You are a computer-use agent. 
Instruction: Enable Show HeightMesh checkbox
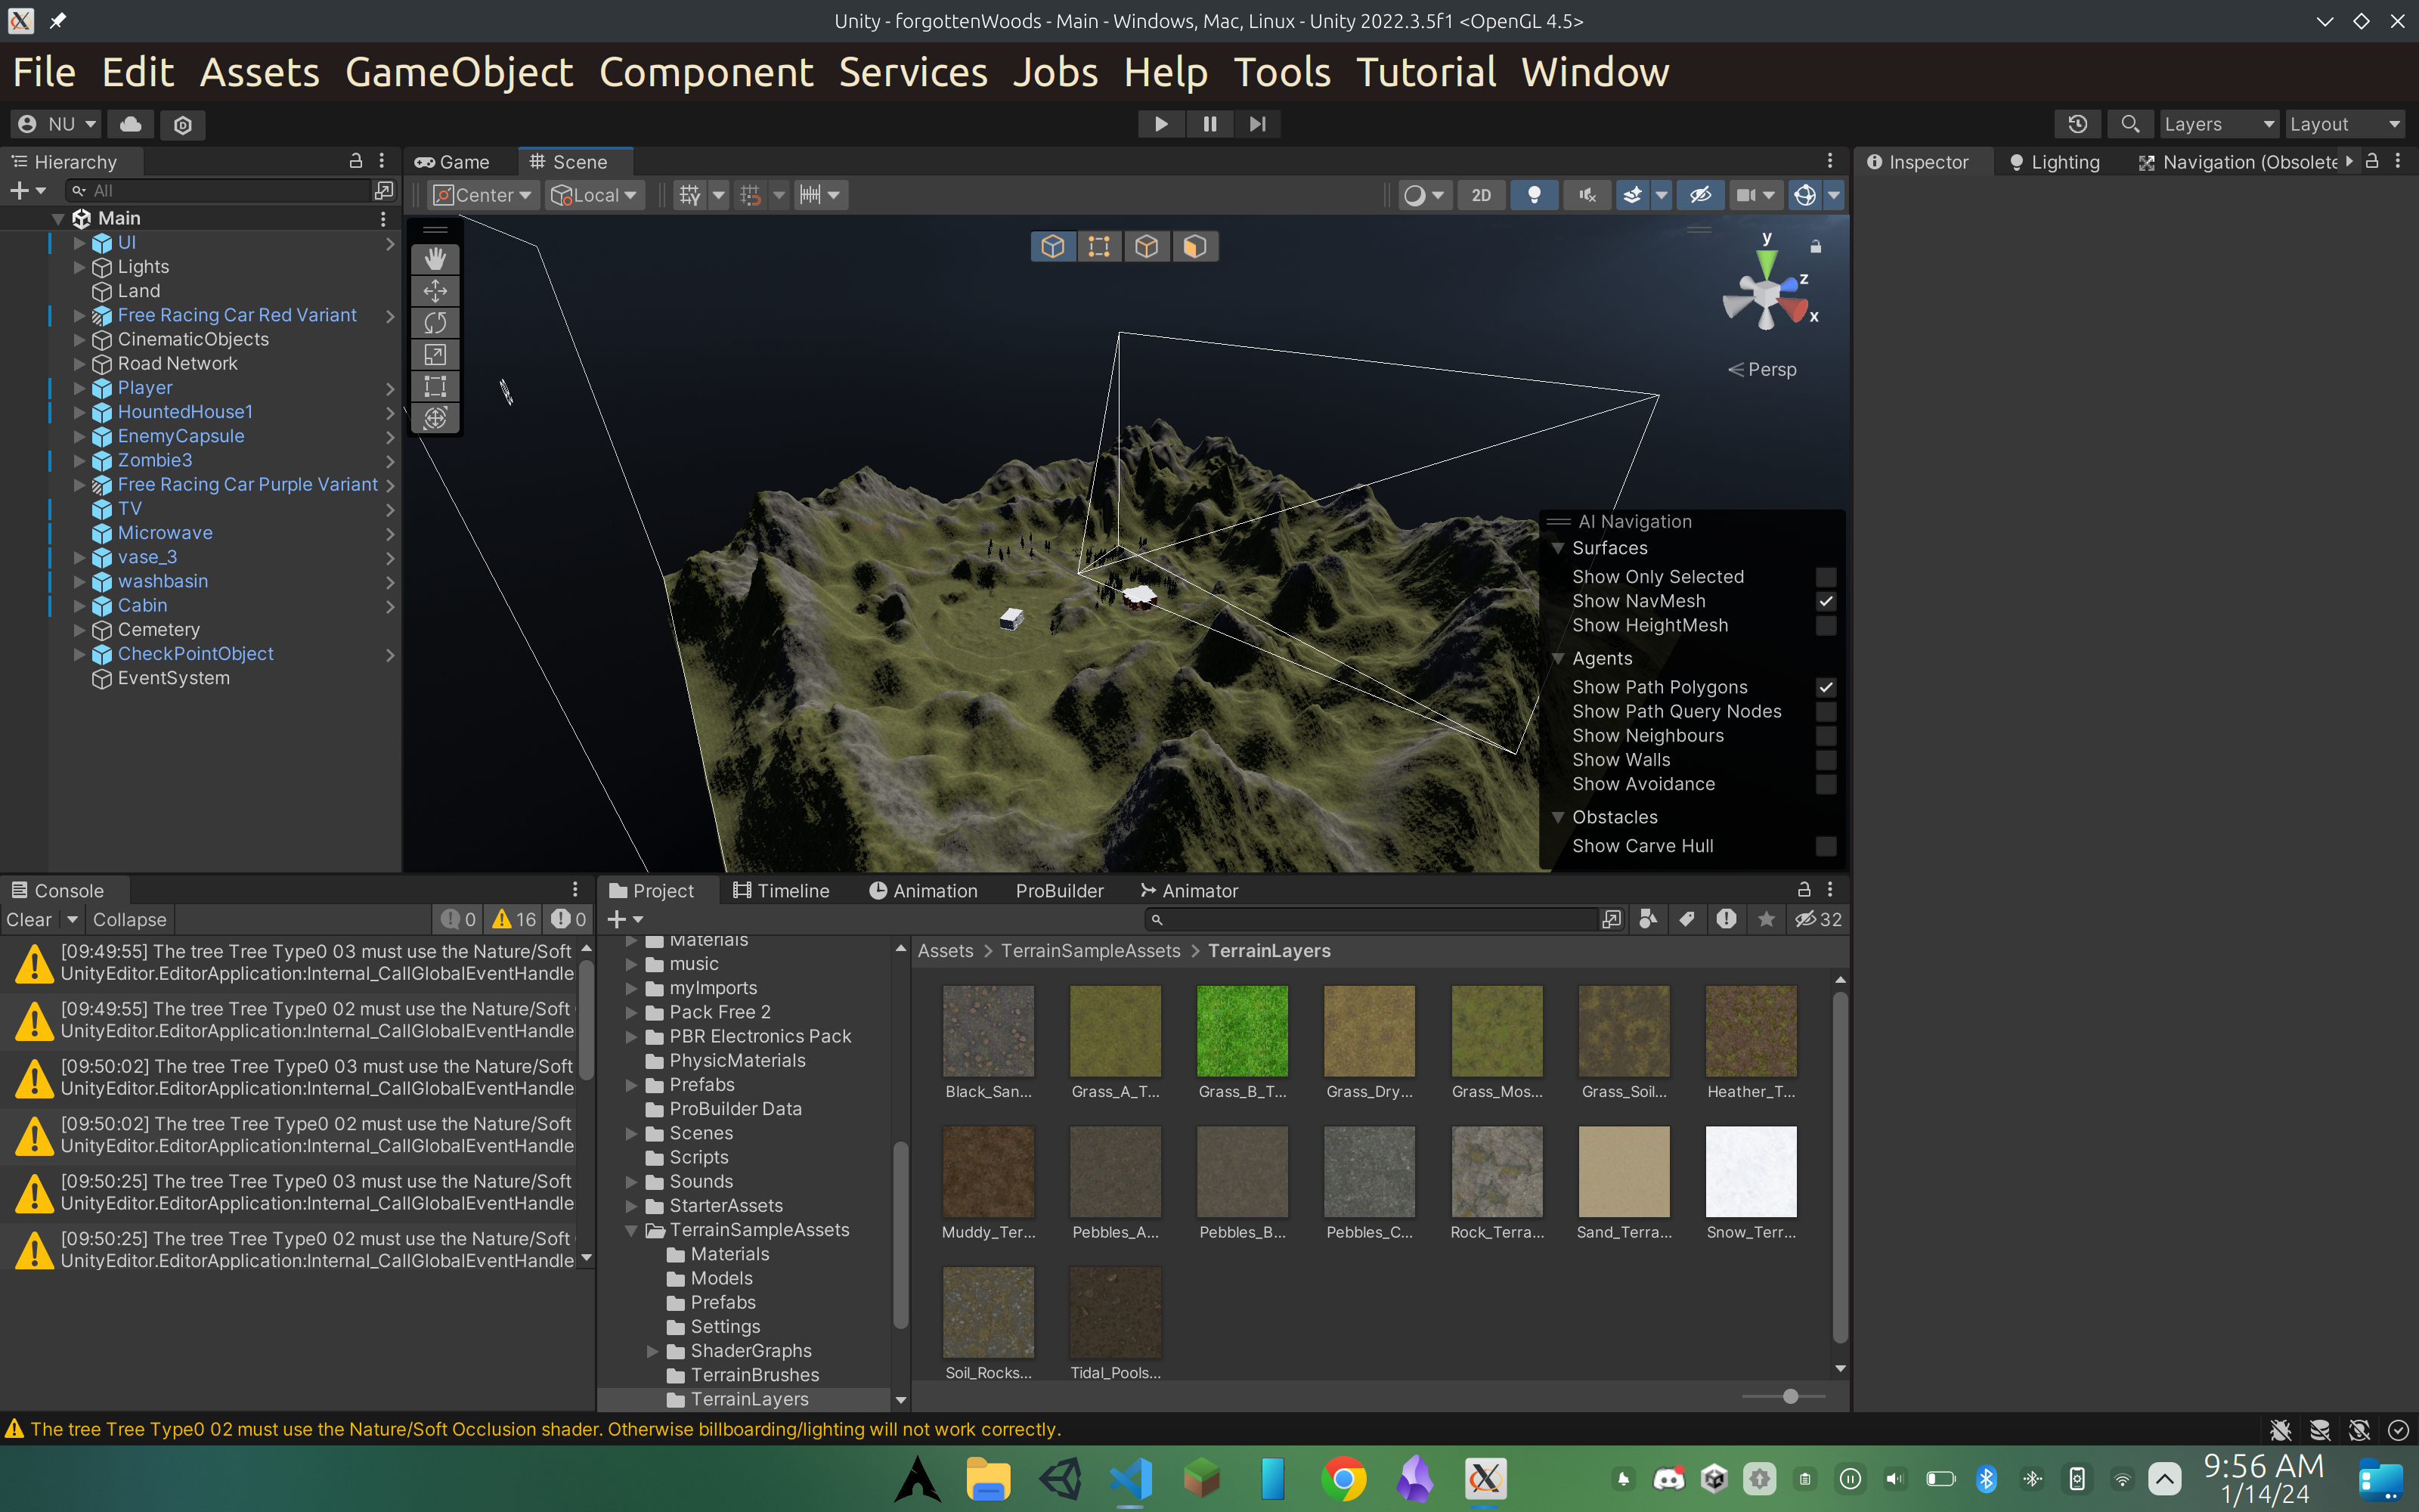click(1826, 626)
